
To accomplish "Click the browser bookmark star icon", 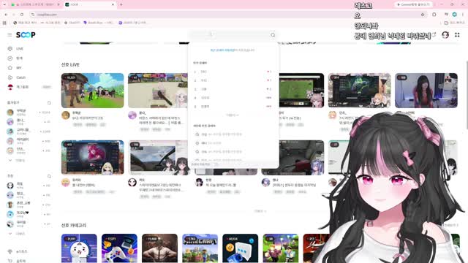I will pos(423,15).
